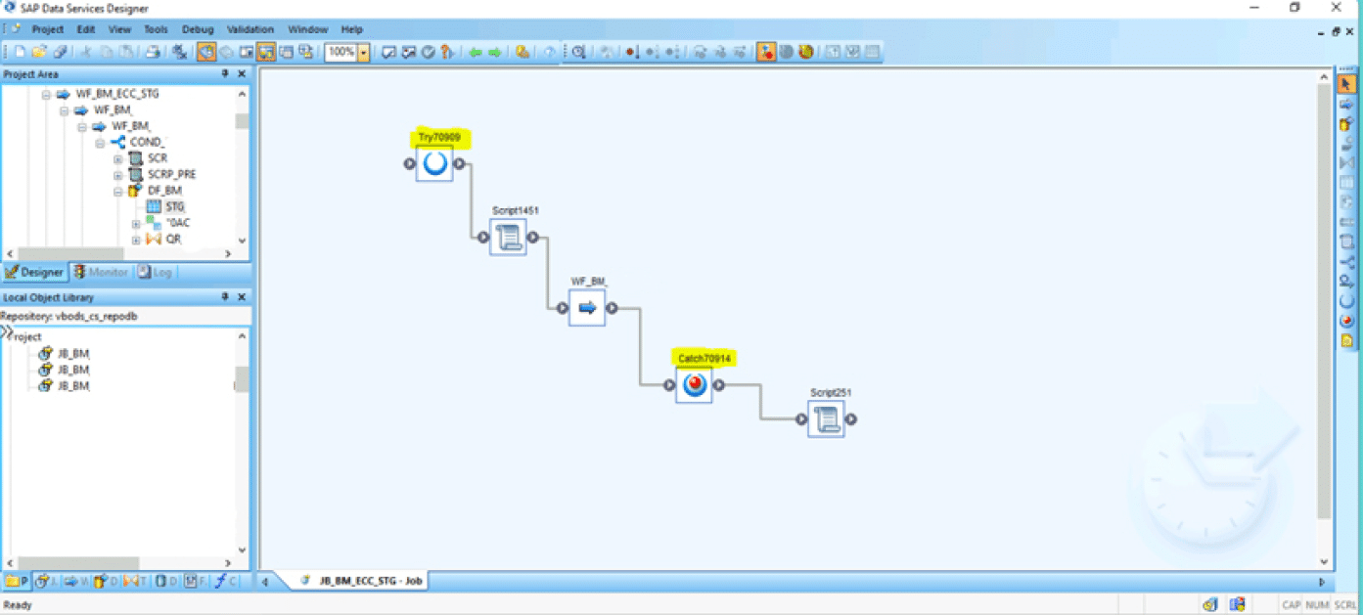
Task: Expand the QR tree node
Action: click(137, 239)
